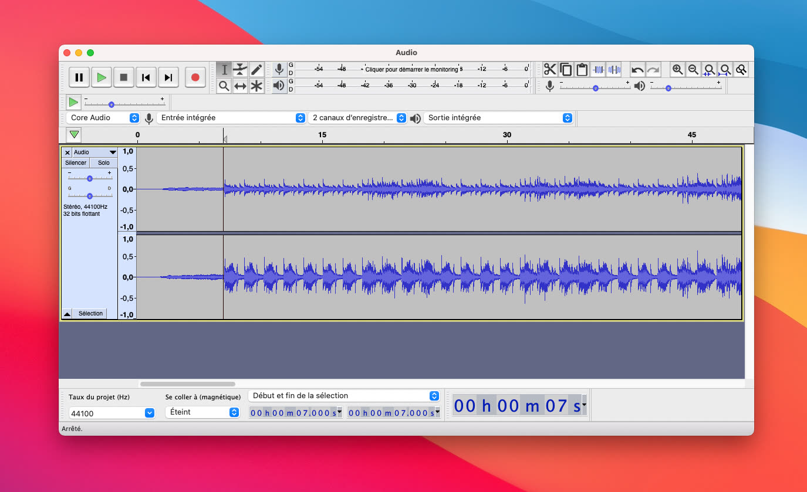Open the Sortie intégrée output dropdown
Viewport: 807px width, 492px height.
pyautogui.click(x=498, y=117)
